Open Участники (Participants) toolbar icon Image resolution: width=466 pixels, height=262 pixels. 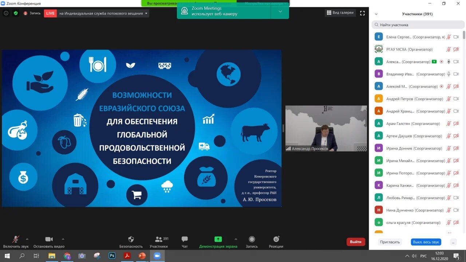159,239
